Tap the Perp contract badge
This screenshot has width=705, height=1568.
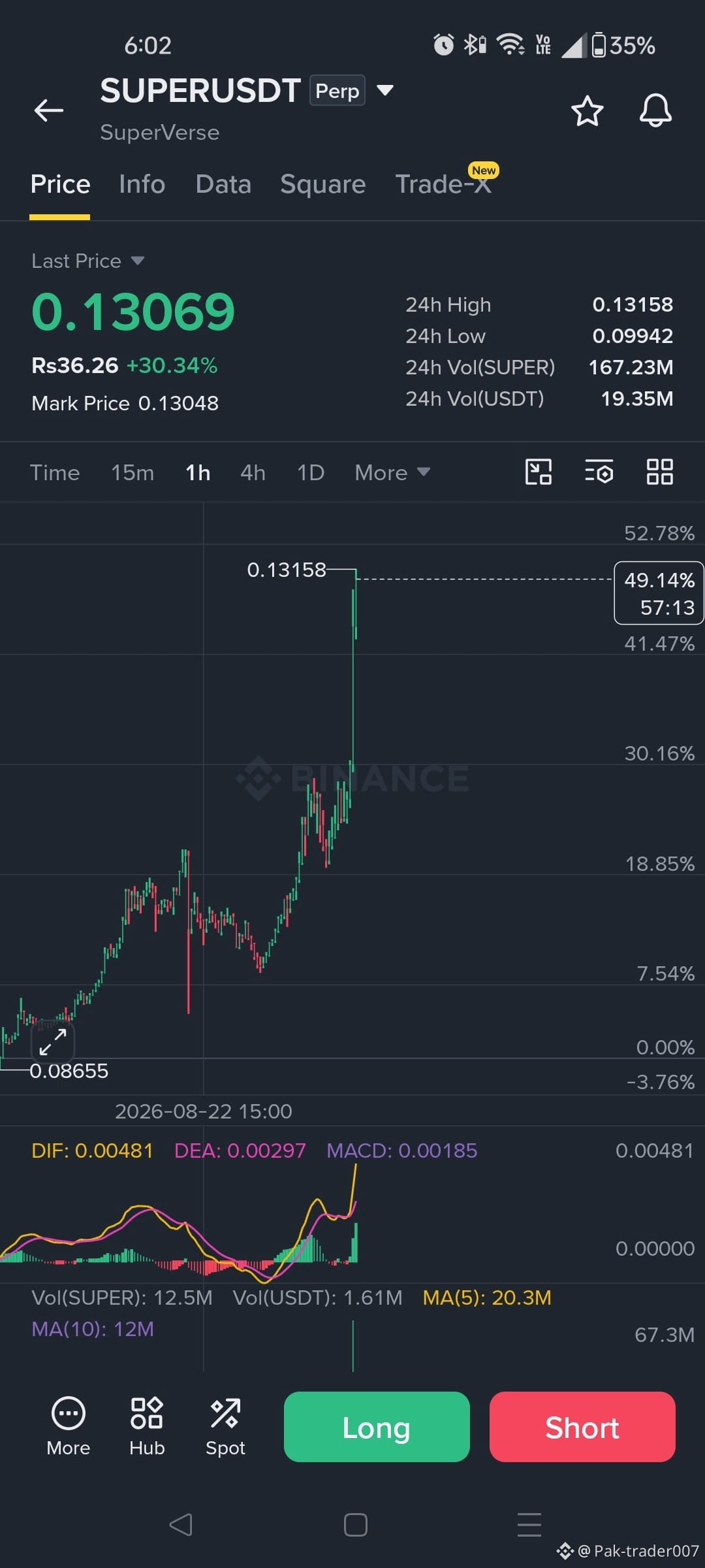pyautogui.click(x=337, y=90)
